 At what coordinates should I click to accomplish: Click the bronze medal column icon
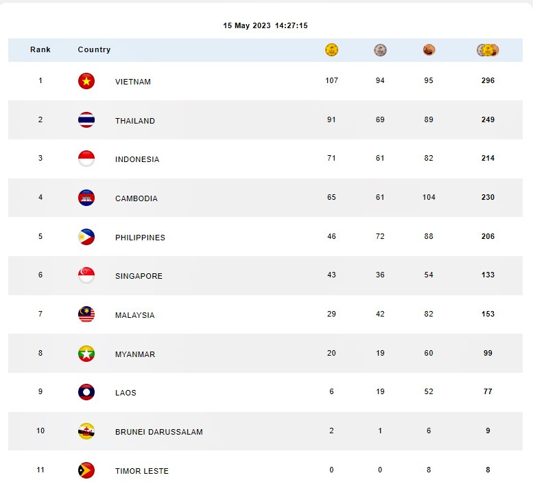point(429,50)
